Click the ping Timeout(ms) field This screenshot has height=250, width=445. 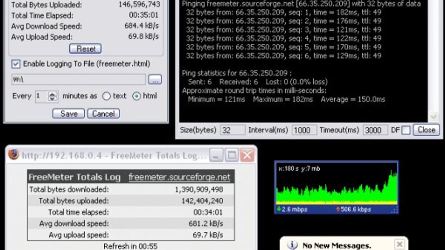[375, 130]
